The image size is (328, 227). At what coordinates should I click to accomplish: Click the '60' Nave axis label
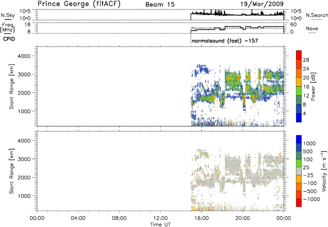point(294,25)
